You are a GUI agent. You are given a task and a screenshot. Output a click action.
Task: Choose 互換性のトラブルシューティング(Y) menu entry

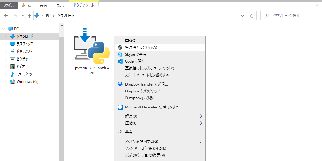(149, 68)
